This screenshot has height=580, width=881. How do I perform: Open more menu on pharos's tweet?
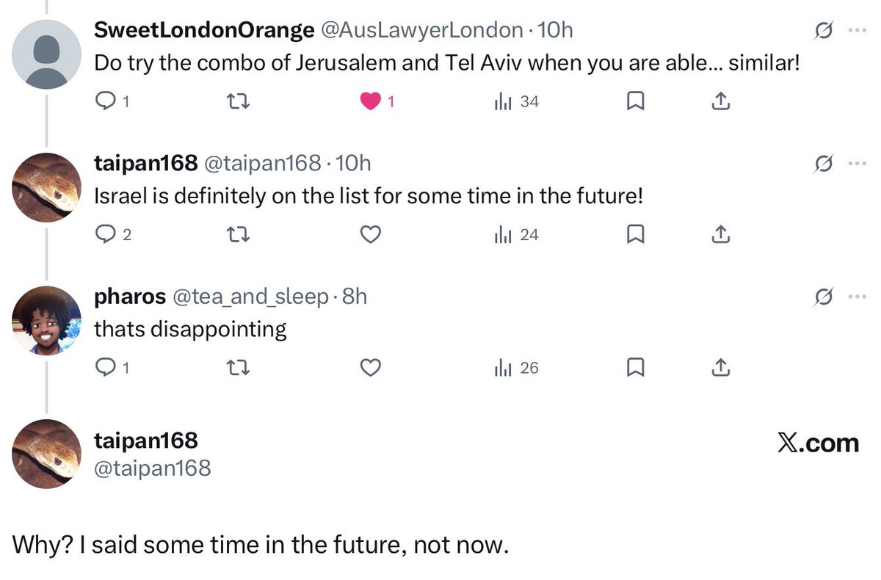coord(856,297)
